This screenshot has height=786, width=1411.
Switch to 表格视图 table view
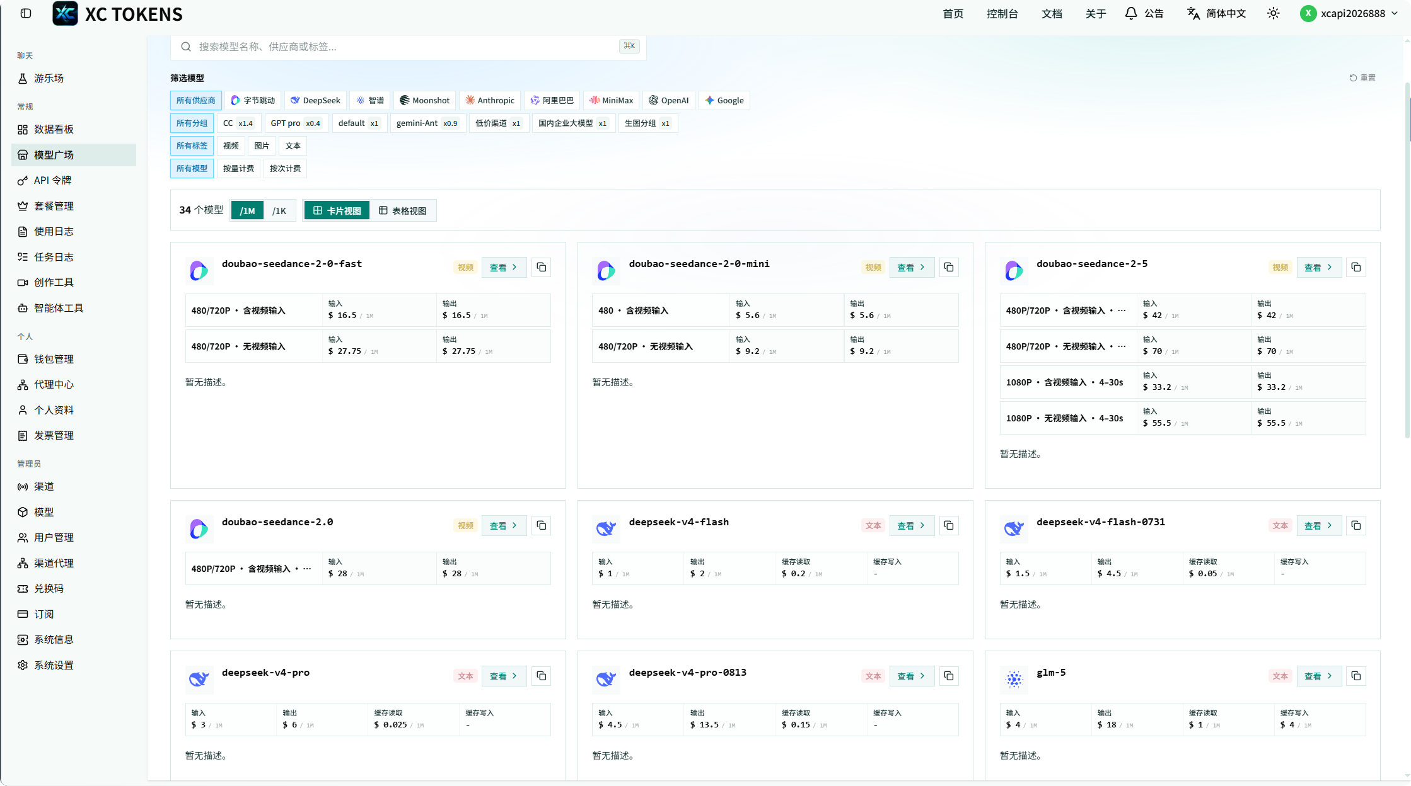[x=402, y=210]
